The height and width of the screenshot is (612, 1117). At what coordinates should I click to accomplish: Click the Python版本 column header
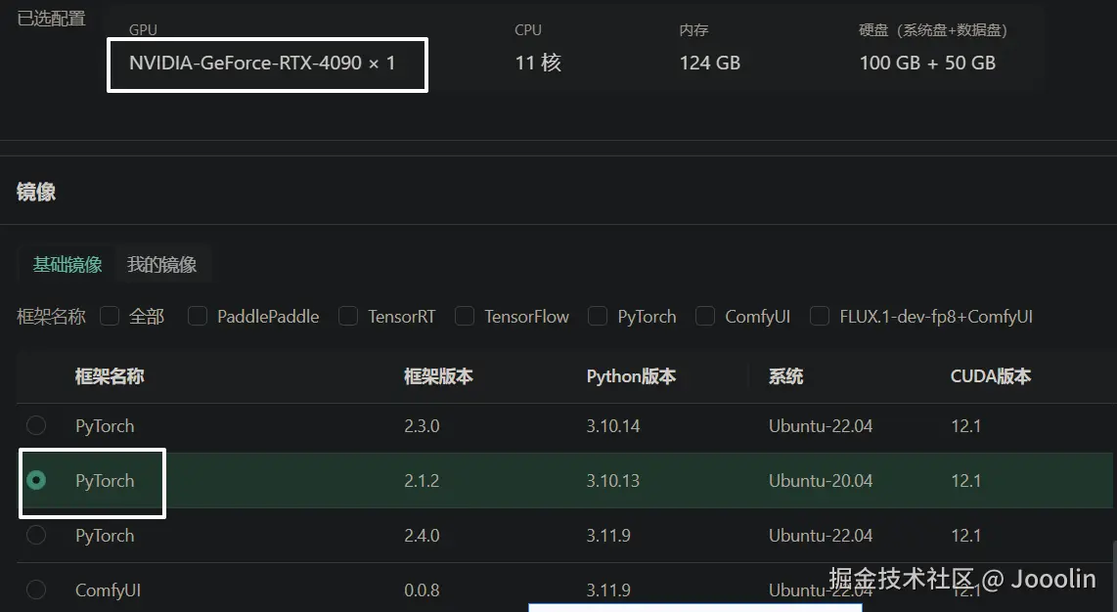click(631, 376)
